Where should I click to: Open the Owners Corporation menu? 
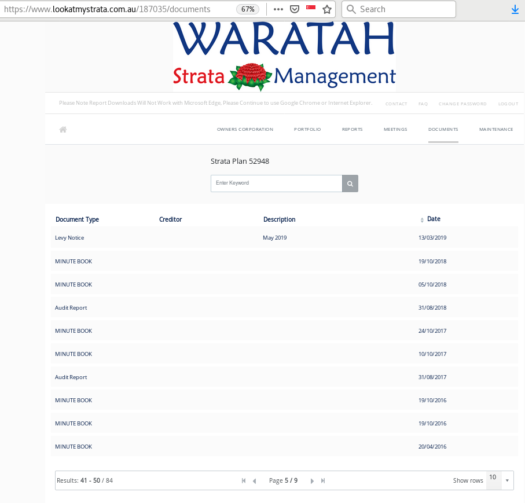click(x=245, y=129)
